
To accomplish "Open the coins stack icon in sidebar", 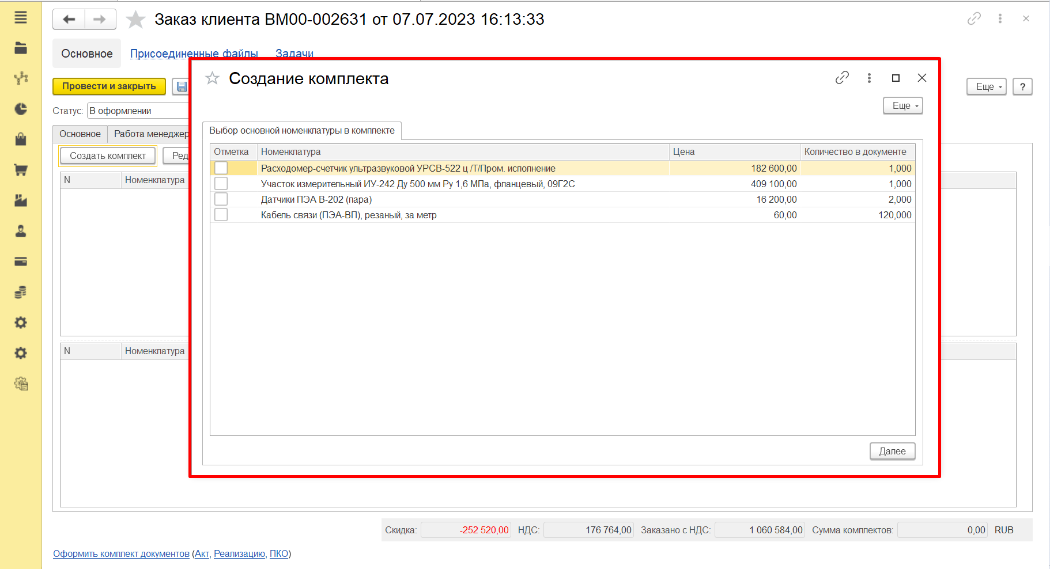I will tap(21, 293).
